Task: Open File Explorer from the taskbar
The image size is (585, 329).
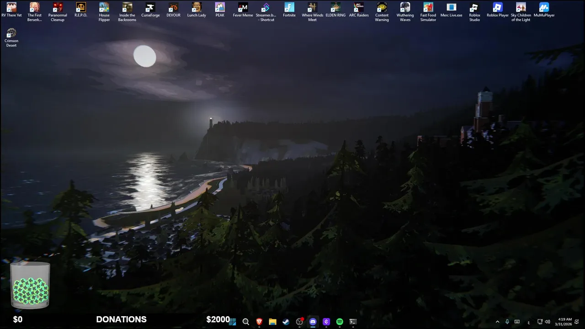Action: click(x=272, y=322)
